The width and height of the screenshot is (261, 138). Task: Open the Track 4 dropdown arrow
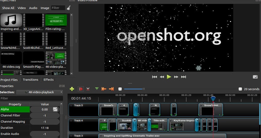(x=71, y=121)
